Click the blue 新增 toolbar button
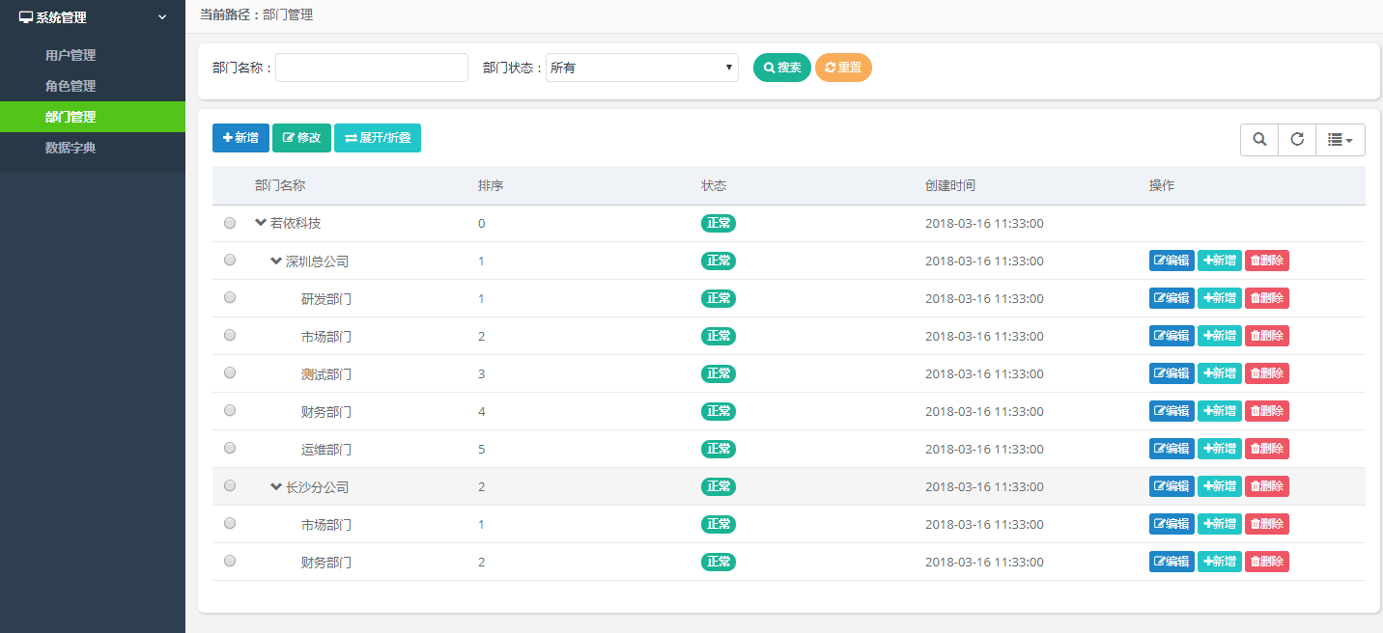The width and height of the screenshot is (1383, 633). pos(240,138)
